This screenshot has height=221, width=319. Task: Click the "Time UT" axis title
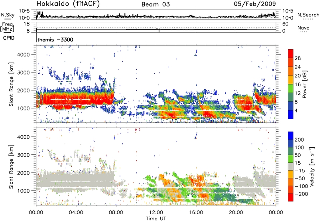click(x=156, y=219)
